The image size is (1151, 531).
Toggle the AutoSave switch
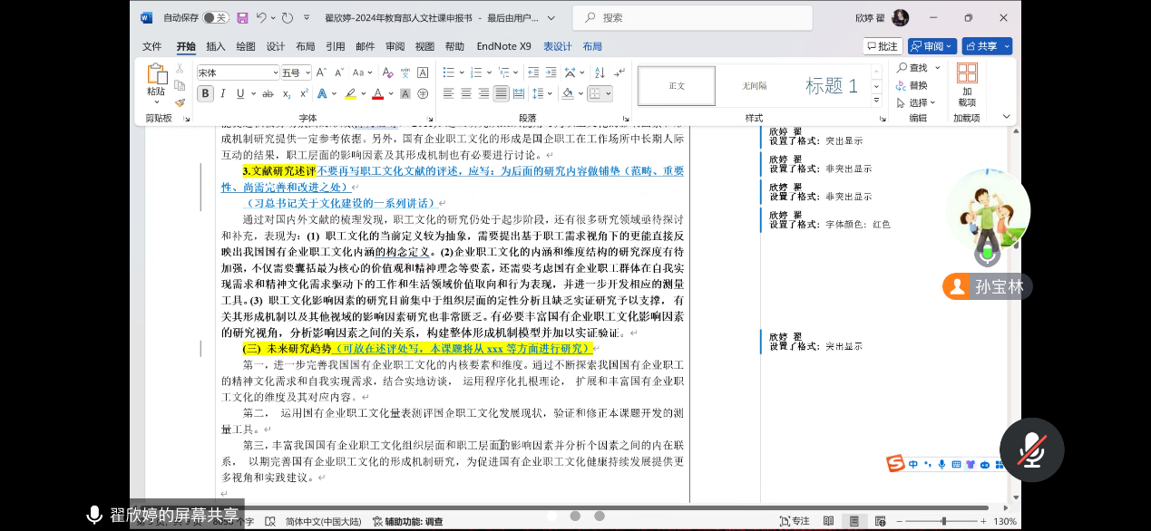click(x=215, y=18)
